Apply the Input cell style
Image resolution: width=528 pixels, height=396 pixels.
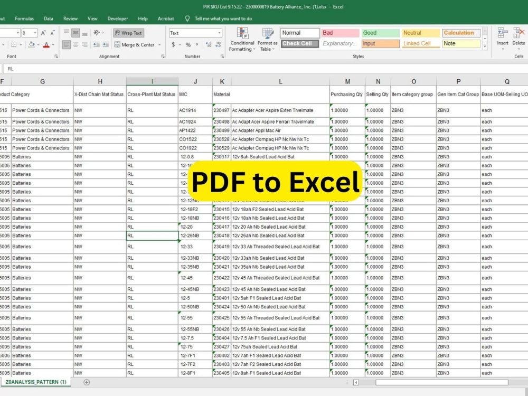(381, 43)
